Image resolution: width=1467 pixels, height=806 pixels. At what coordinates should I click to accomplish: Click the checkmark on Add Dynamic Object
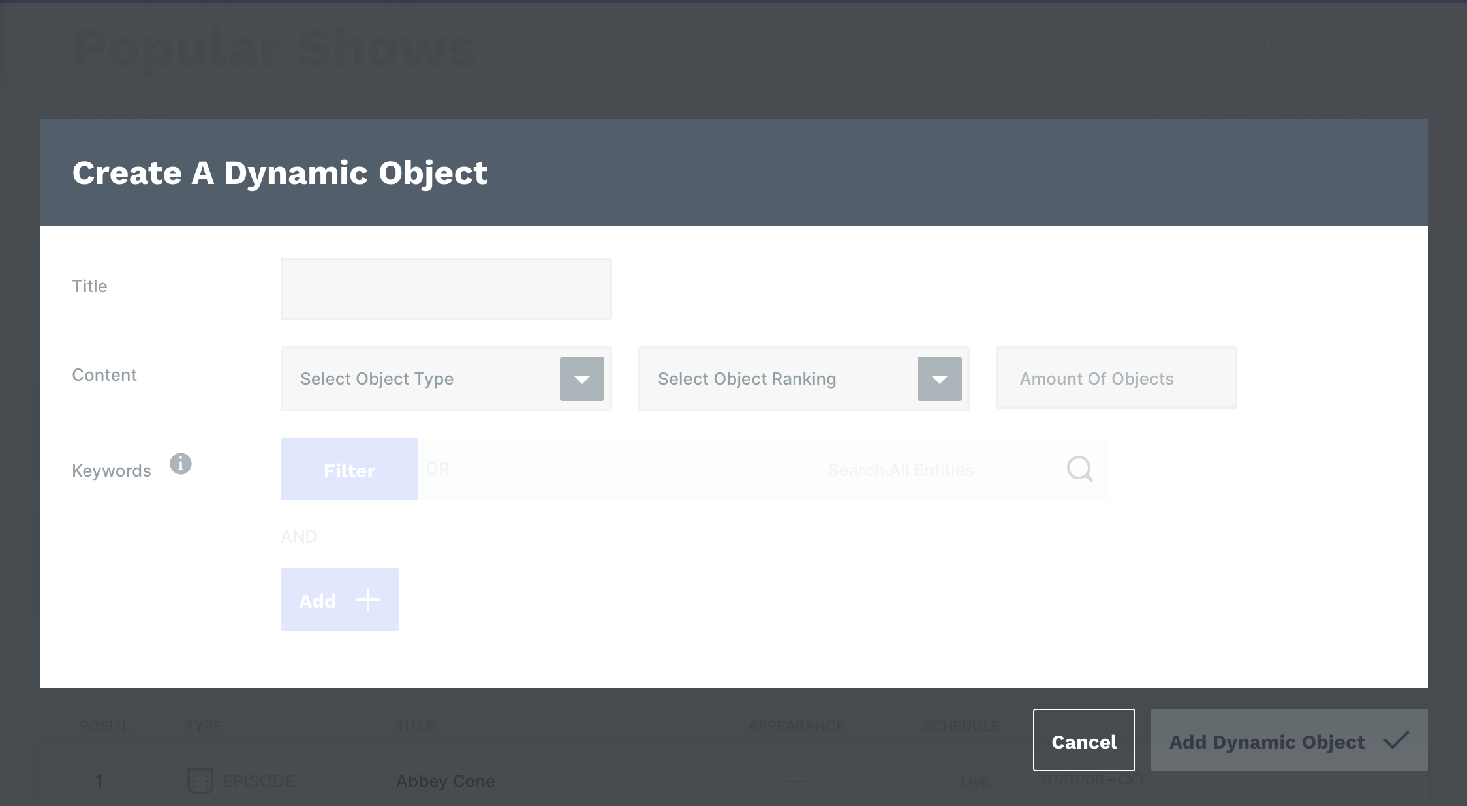1396,740
